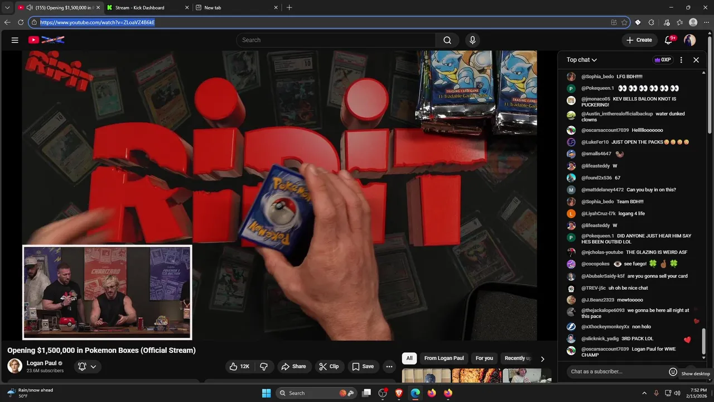Open Microsoft Edge taskbar icon
This screenshot has height=402, width=714.
tap(415, 393)
